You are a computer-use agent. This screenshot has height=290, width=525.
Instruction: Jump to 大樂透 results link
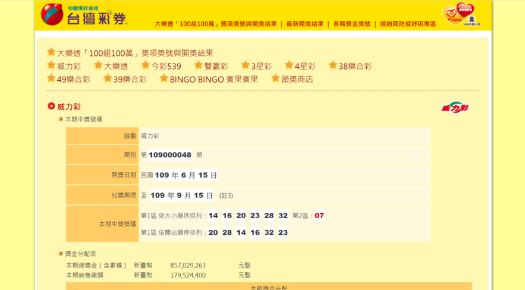point(116,66)
